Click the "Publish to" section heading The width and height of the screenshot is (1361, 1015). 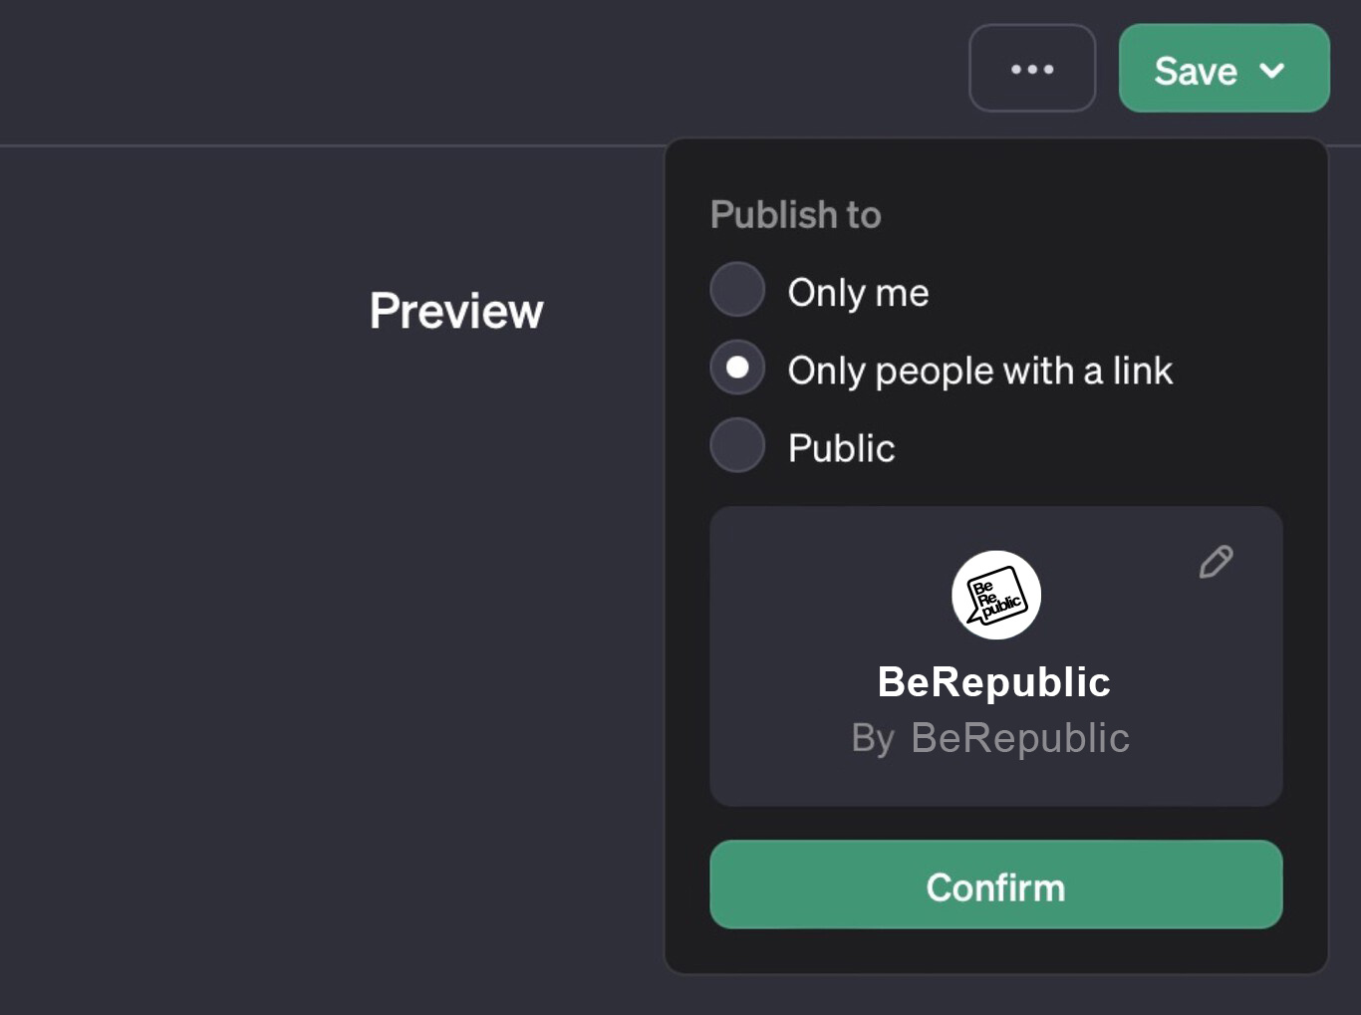click(795, 215)
